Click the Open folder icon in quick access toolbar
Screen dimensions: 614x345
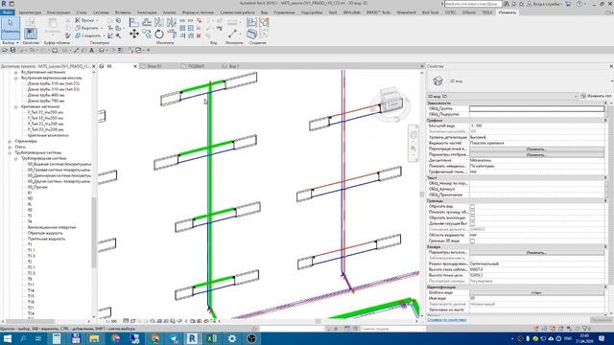(5, 50)
